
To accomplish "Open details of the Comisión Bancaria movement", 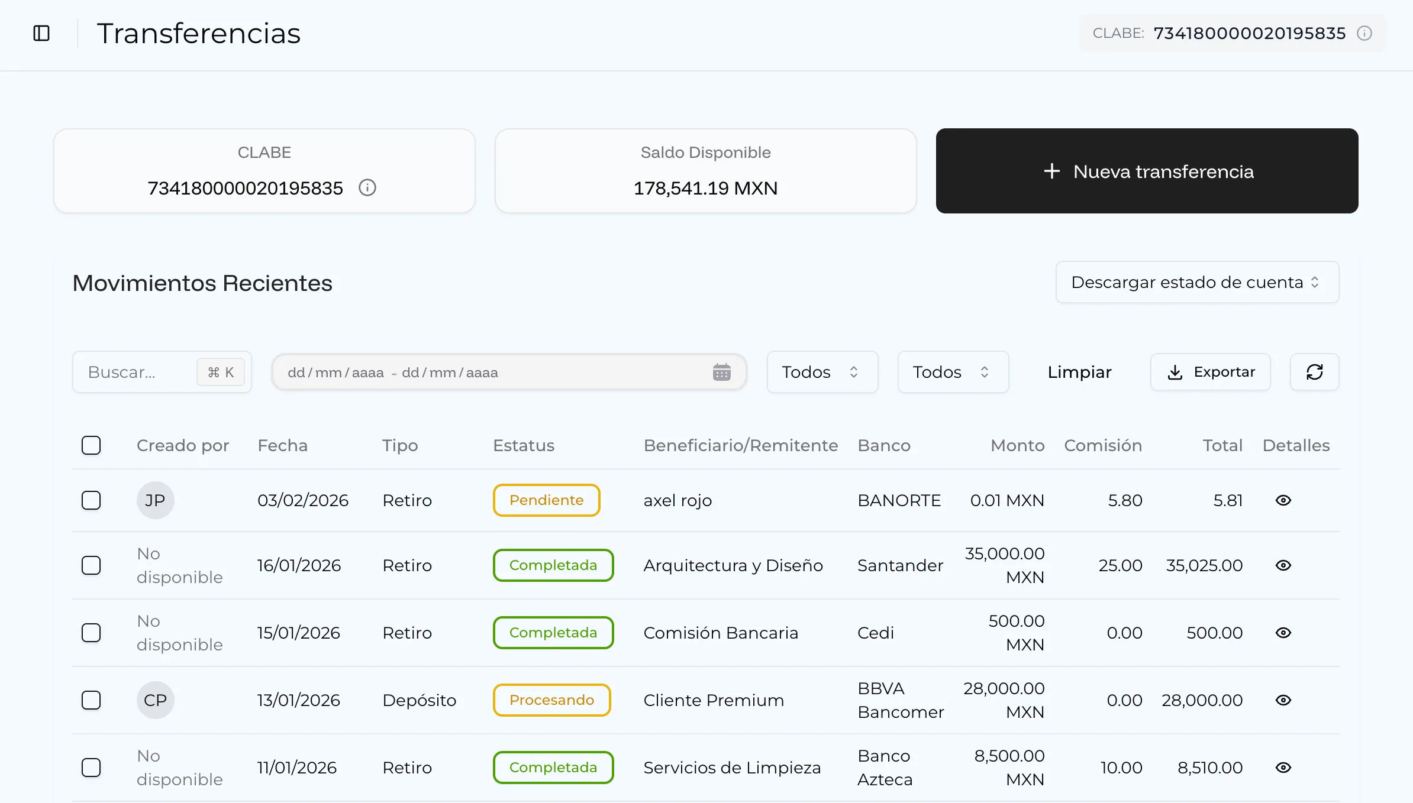I will (1283, 633).
